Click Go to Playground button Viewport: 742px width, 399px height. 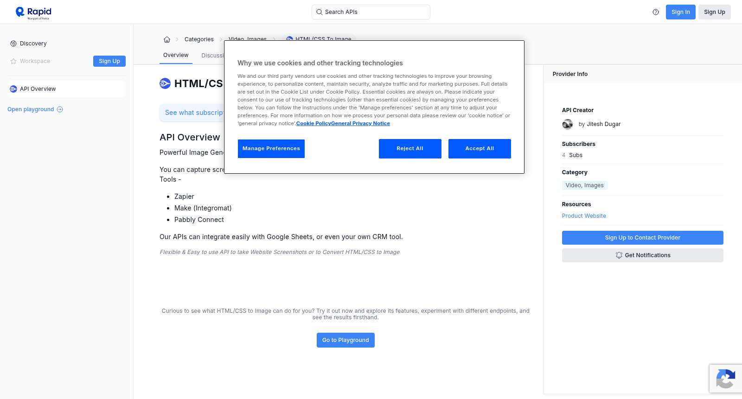[x=345, y=340]
